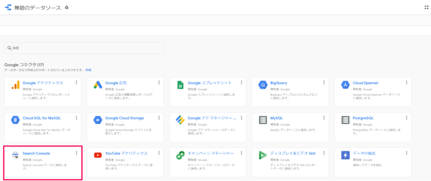
Task: Click the Google 広告 logo icon
Action: [x=98, y=85]
